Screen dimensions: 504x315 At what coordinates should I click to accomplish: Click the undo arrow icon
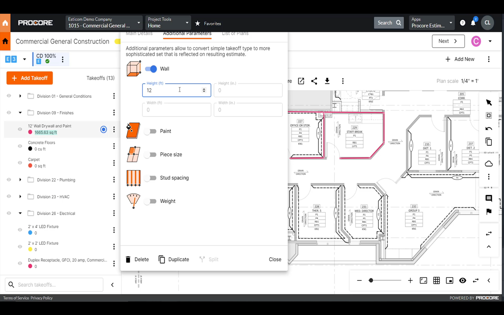[489, 129]
